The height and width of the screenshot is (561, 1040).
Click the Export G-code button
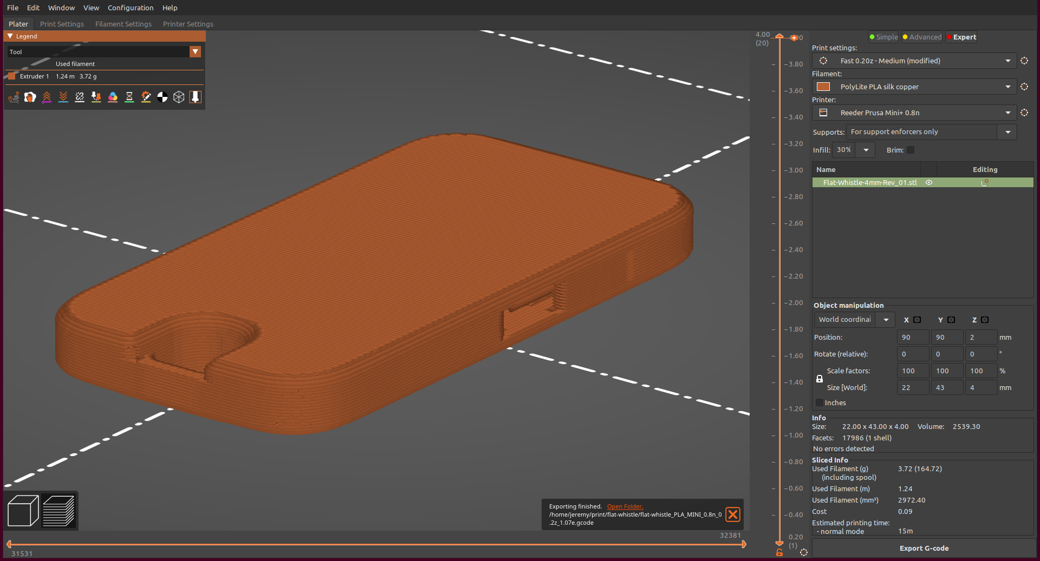click(x=924, y=548)
